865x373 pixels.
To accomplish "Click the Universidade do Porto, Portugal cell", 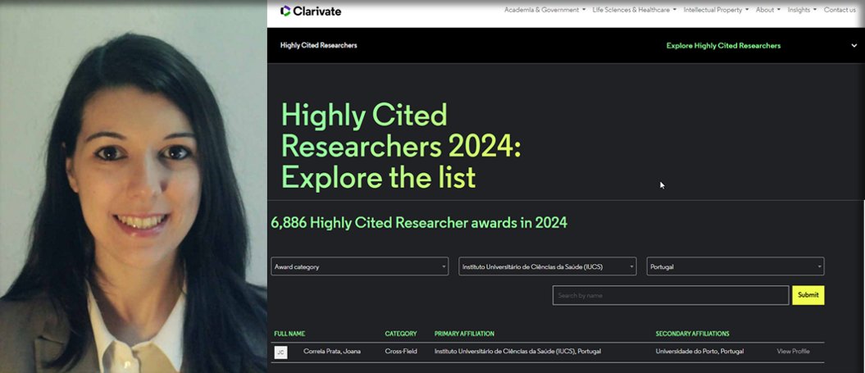I will click(699, 352).
